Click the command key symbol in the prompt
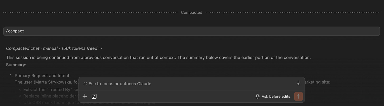This screenshot has width=384, height=106. [x=85, y=84]
